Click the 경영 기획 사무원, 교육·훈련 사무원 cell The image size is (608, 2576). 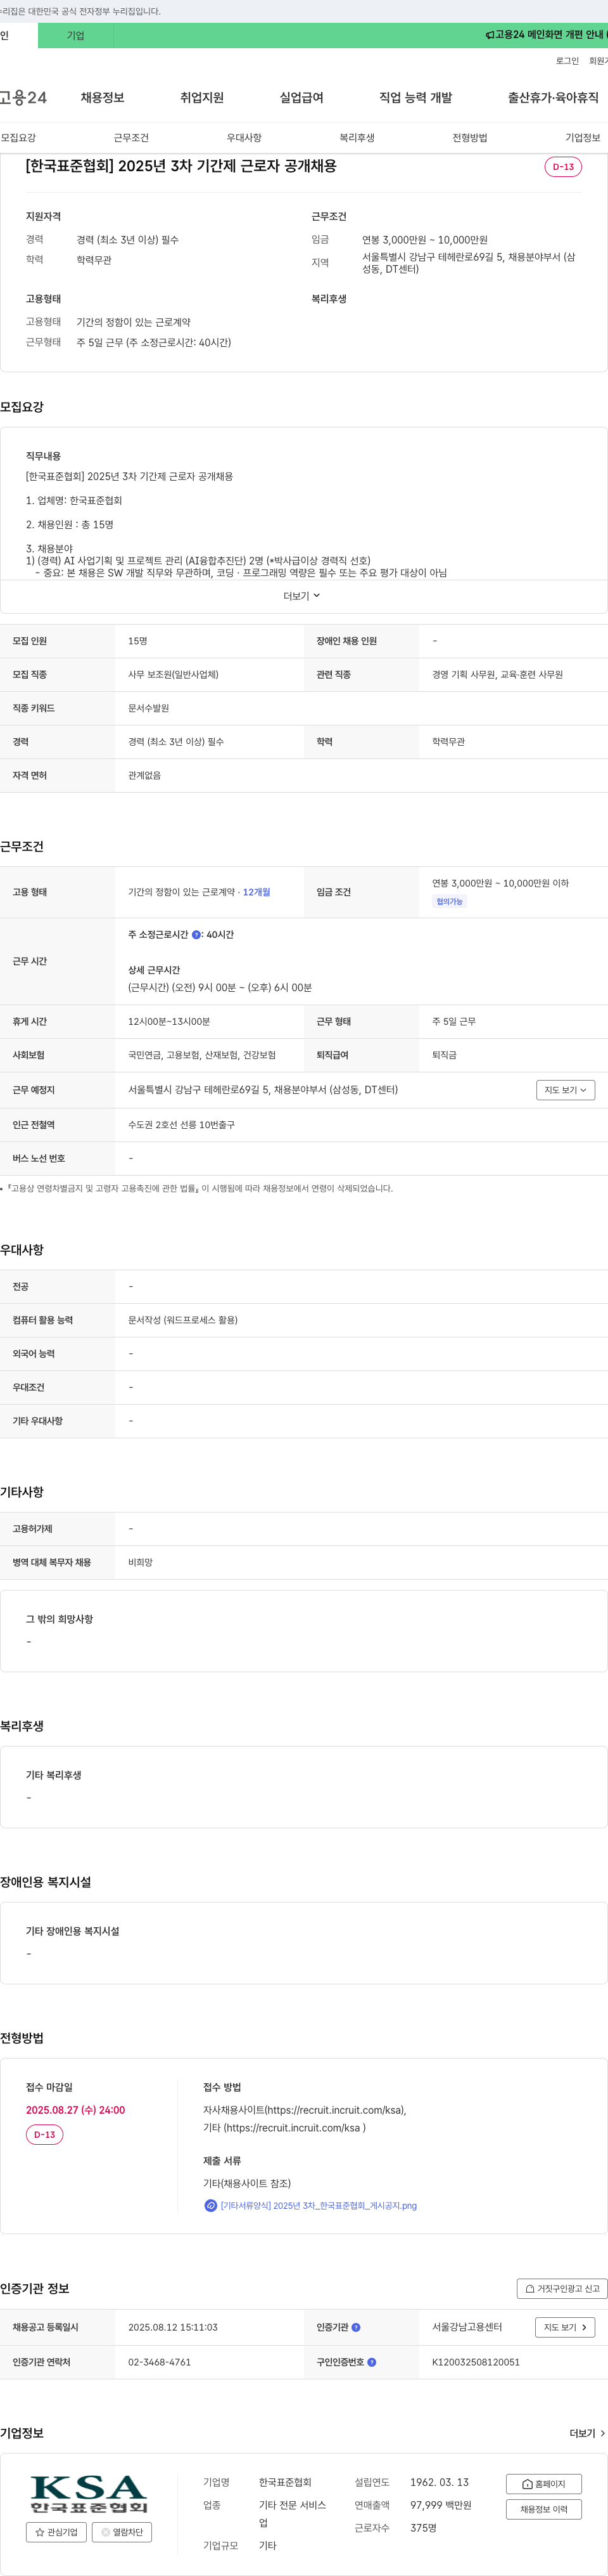[497, 675]
